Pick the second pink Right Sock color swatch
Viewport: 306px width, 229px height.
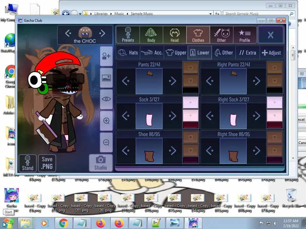pos(275,115)
